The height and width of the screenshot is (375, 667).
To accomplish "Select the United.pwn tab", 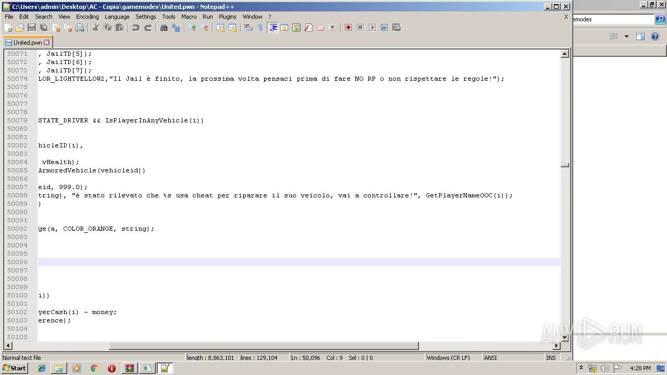I will (28, 43).
